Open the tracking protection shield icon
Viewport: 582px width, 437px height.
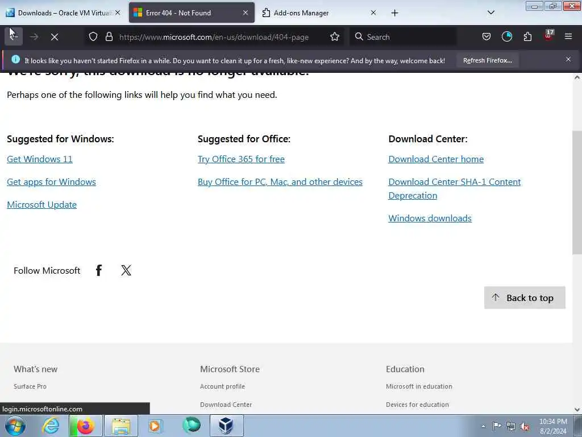click(x=93, y=37)
